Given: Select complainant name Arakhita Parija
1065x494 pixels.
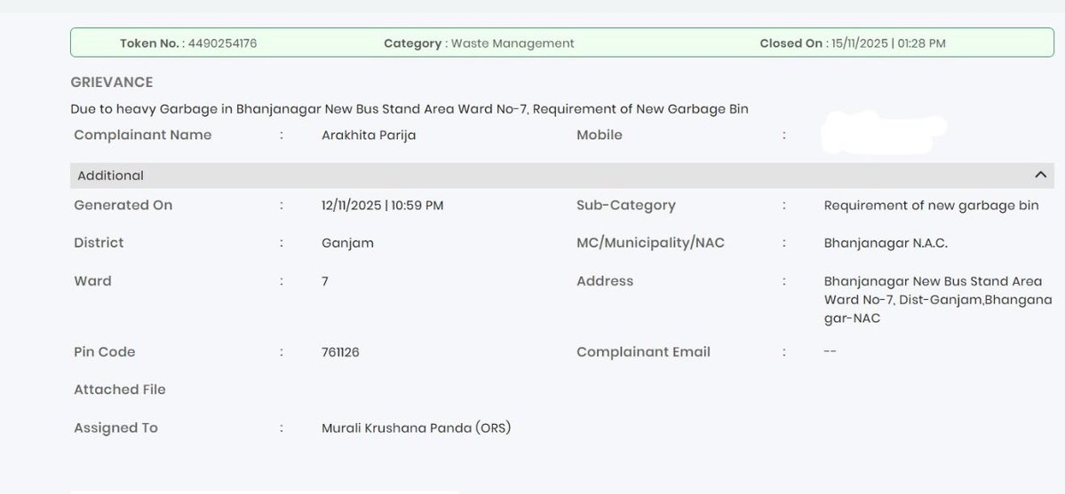Looking at the screenshot, I should coord(369,136).
